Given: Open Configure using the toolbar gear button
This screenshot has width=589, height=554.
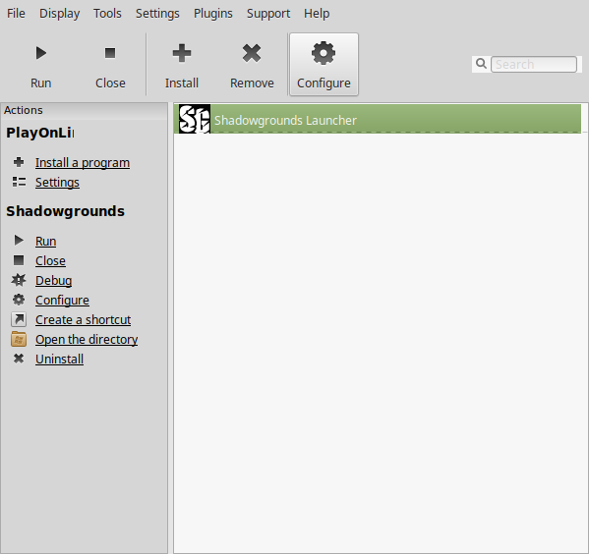Looking at the screenshot, I should click(324, 64).
